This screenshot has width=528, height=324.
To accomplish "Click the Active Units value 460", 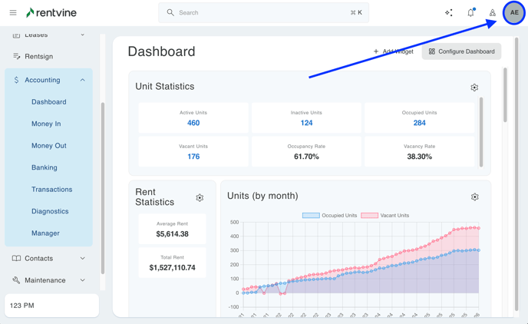I will [x=193, y=123].
